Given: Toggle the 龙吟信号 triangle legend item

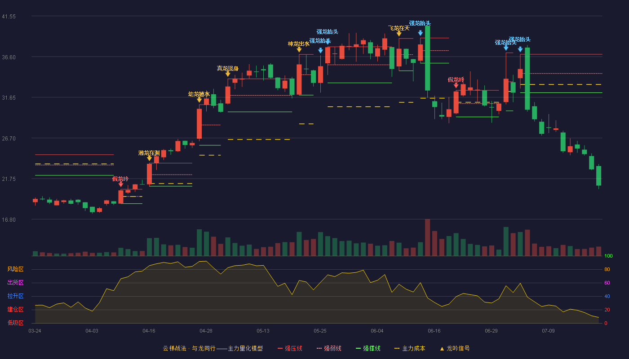Looking at the screenshot, I should [x=454, y=348].
